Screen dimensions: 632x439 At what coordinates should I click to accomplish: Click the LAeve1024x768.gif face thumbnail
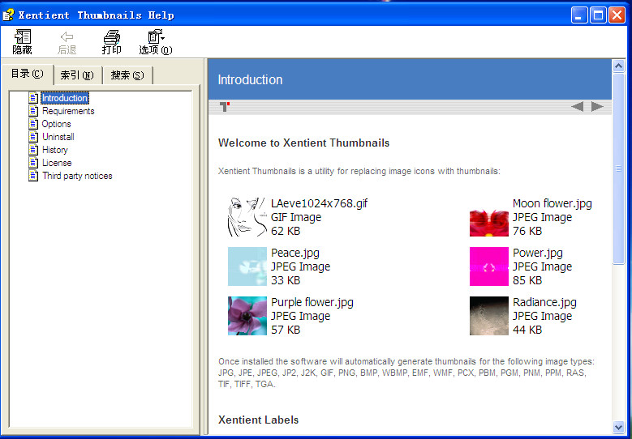[x=247, y=217]
